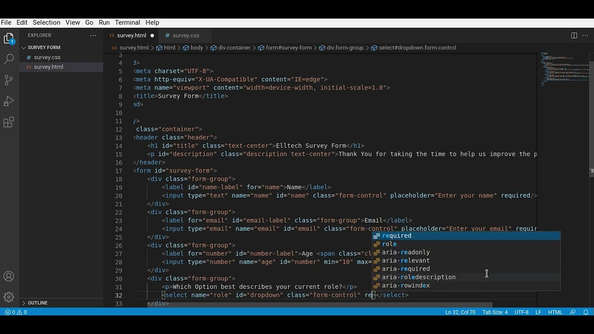Image resolution: width=594 pixels, height=334 pixels.
Task: Open the Edit menu
Action: [x=22, y=22]
